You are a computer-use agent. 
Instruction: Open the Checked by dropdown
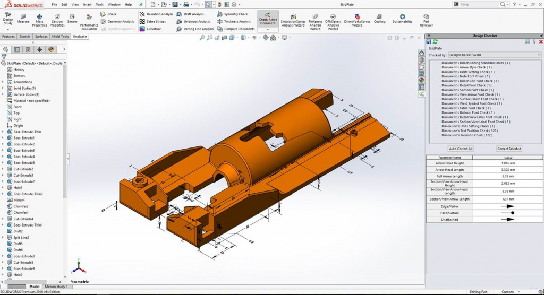coord(539,55)
